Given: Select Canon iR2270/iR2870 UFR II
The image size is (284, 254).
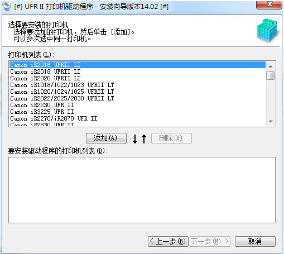Looking at the screenshot, I should pos(137,118).
